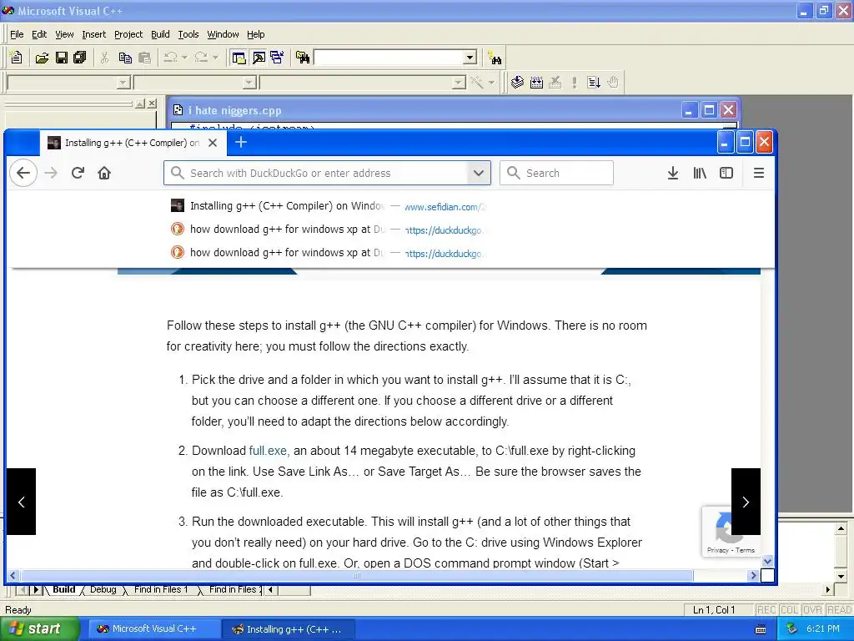Open the Edit menu

pyautogui.click(x=39, y=34)
